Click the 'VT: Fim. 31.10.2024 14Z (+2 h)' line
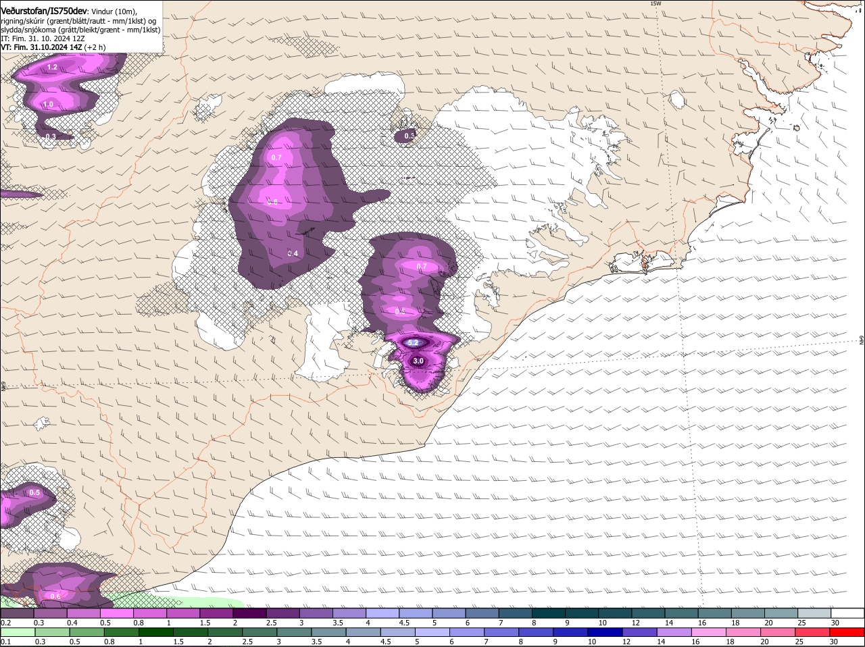Screen dimensions: 865x647 click(53, 47)
